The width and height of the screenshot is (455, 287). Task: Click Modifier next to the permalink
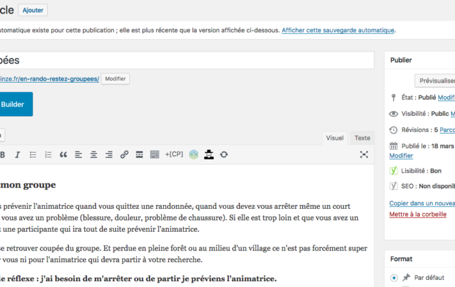[115, 79]
